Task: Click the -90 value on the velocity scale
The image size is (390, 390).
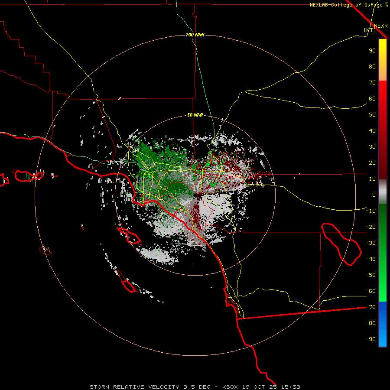Action: pyautogui.click(x=370, y=339)
